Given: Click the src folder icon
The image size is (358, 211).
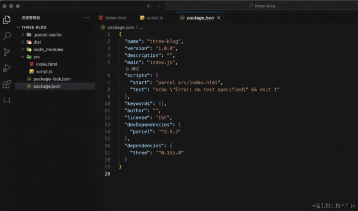Looking at the screenshot, I should 29,57.
